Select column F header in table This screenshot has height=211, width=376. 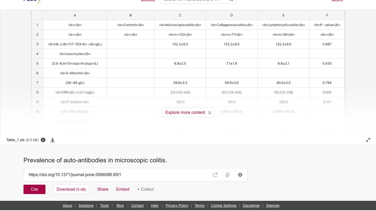click(327, 15)
